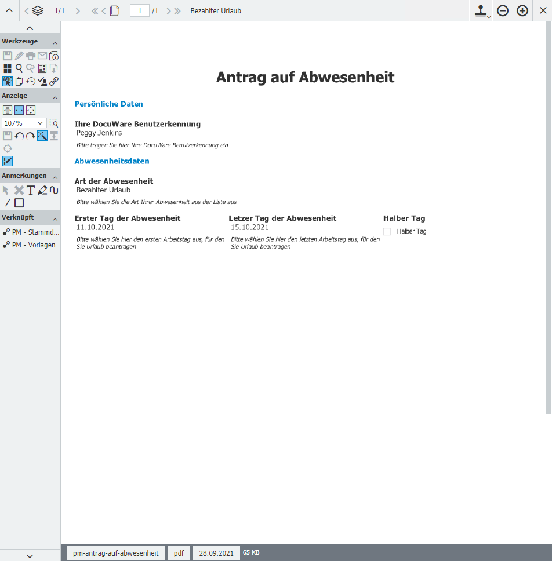552x561 pixels.
Task: Click the page number input field
Action: [x=140, y=11]
